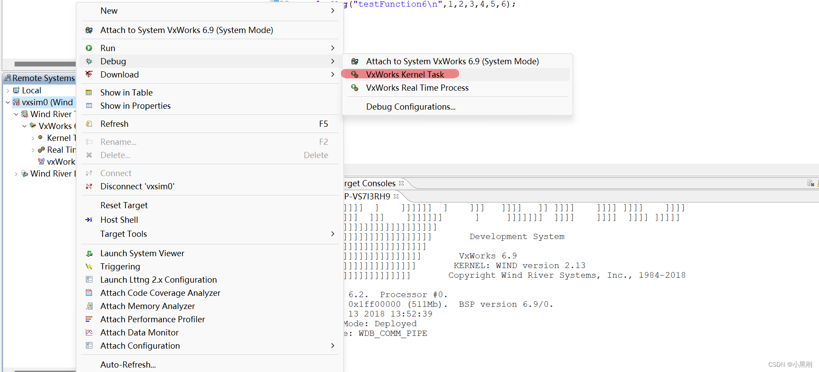Click the Launch System Viewer icon

click(x=89, y=253)
